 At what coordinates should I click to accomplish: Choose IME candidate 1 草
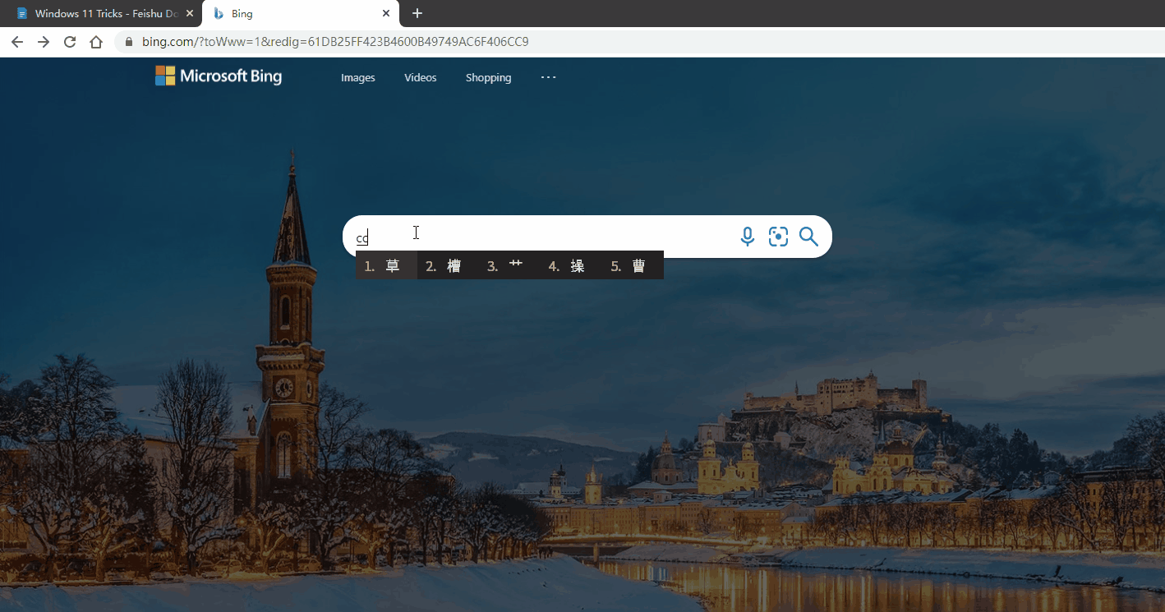[x=387, y=265]
